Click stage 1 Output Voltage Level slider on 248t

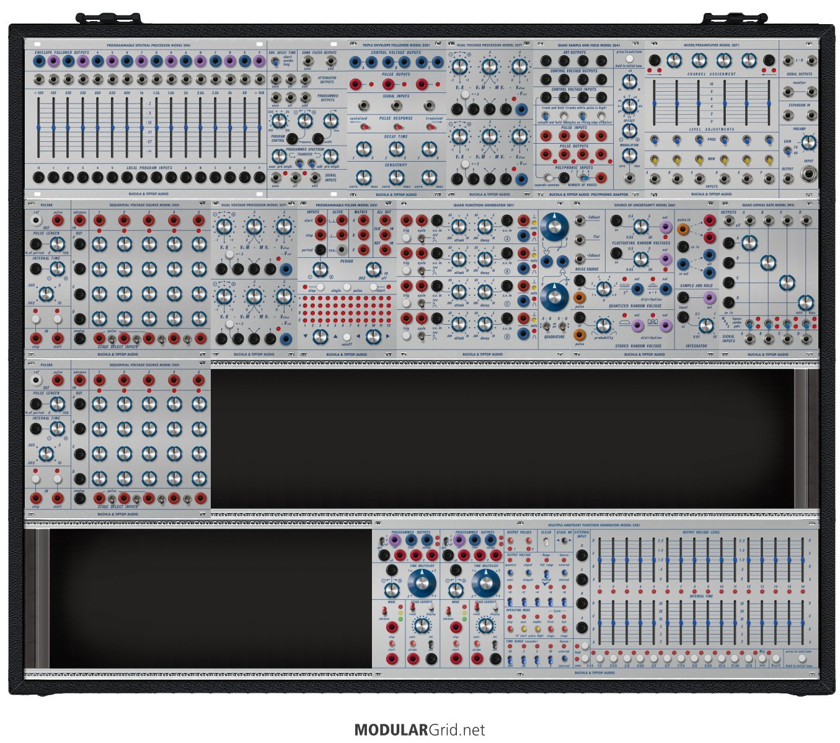click(600, 561)
